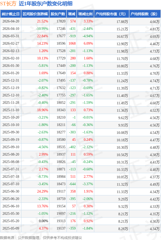Select the 2025-05-09 date row
Screen dimensions: 161x240
click(x=11, y=229)
